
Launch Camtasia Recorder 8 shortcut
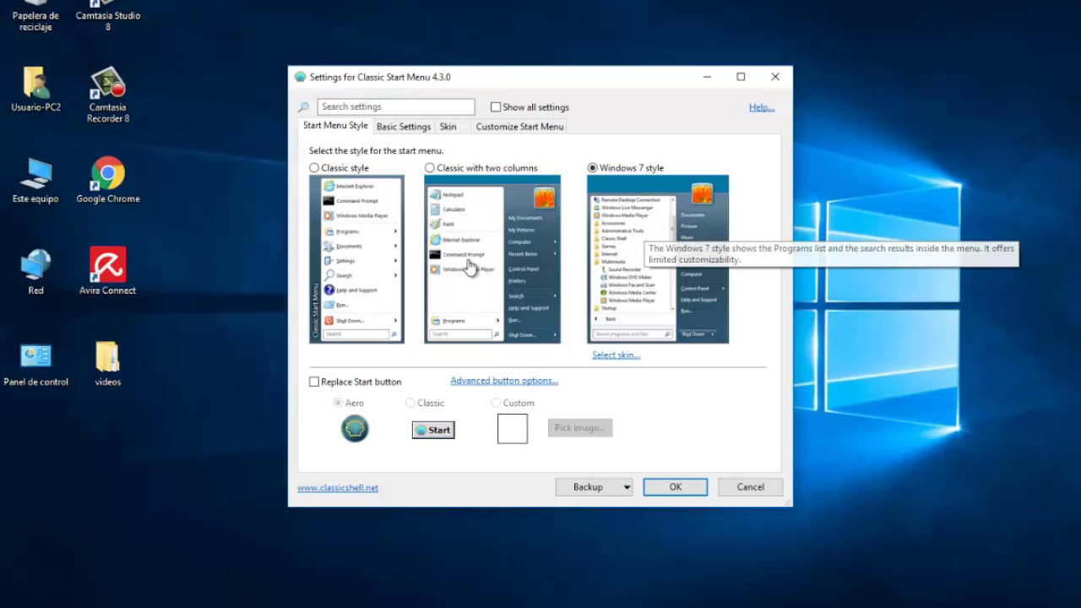pyautogui.click(x=108, y=95)
